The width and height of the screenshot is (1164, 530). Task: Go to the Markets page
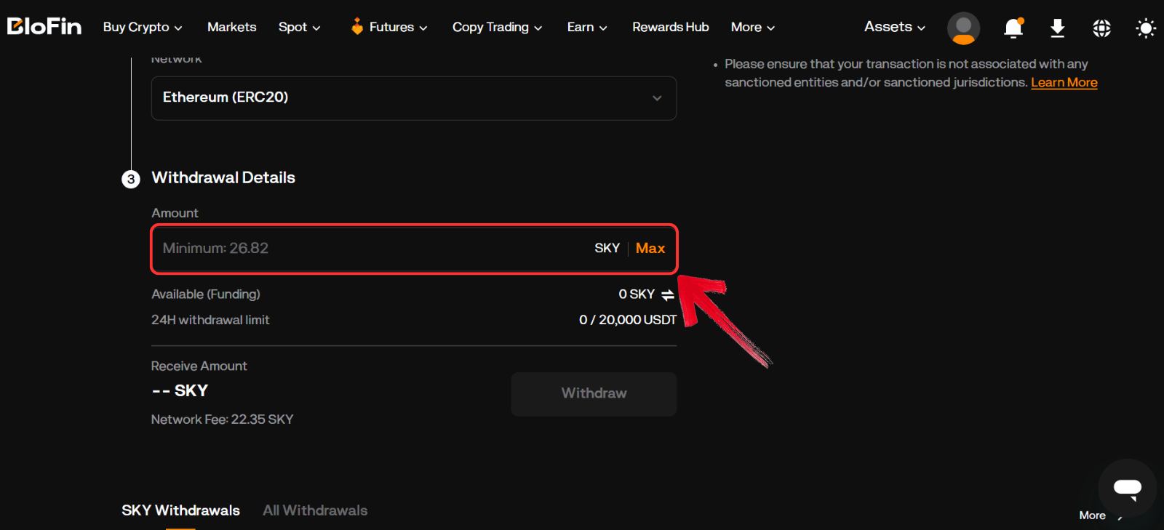[x=231, y=27]
